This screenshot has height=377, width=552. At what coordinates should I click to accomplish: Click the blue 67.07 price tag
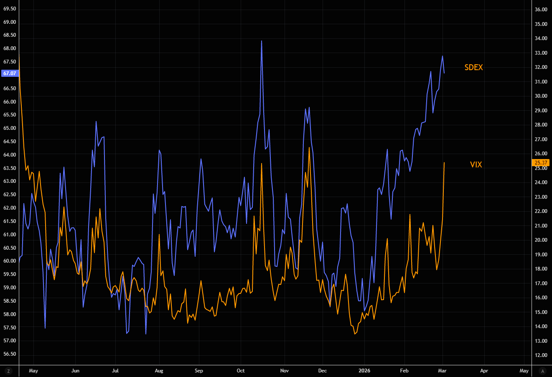pos(10,73)
